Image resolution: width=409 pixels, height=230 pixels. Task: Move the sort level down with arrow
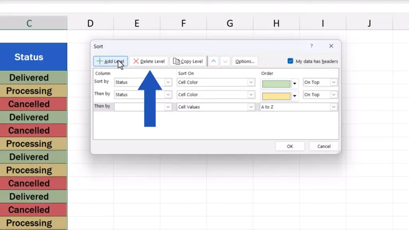click(225, 61)
